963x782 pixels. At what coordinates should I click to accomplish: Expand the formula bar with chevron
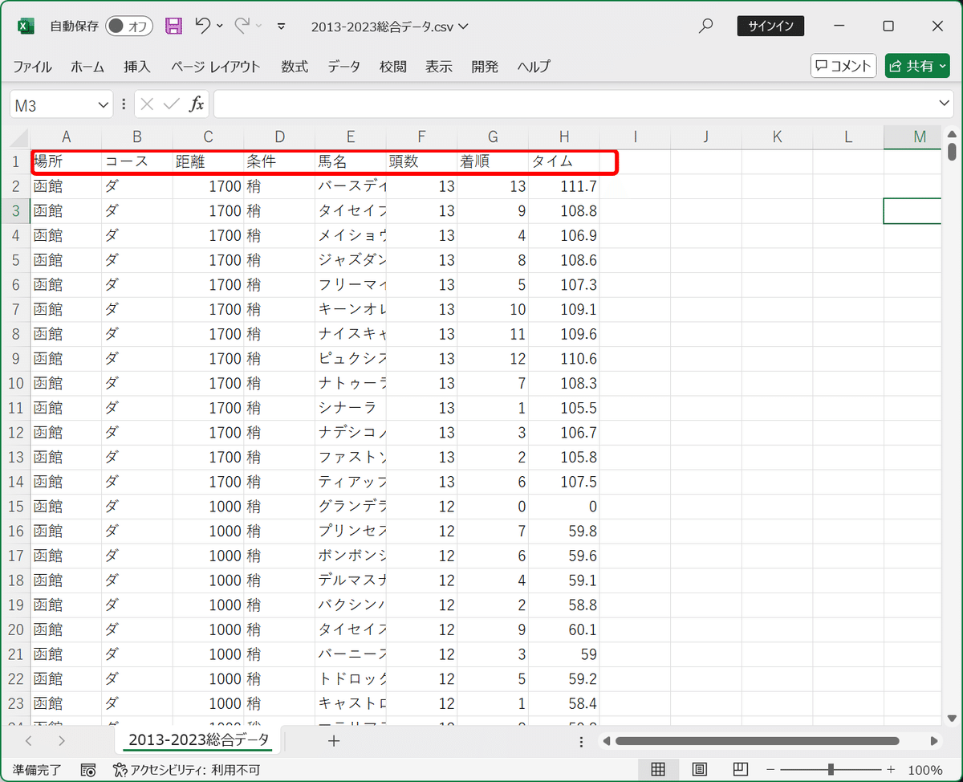(945, 104)
